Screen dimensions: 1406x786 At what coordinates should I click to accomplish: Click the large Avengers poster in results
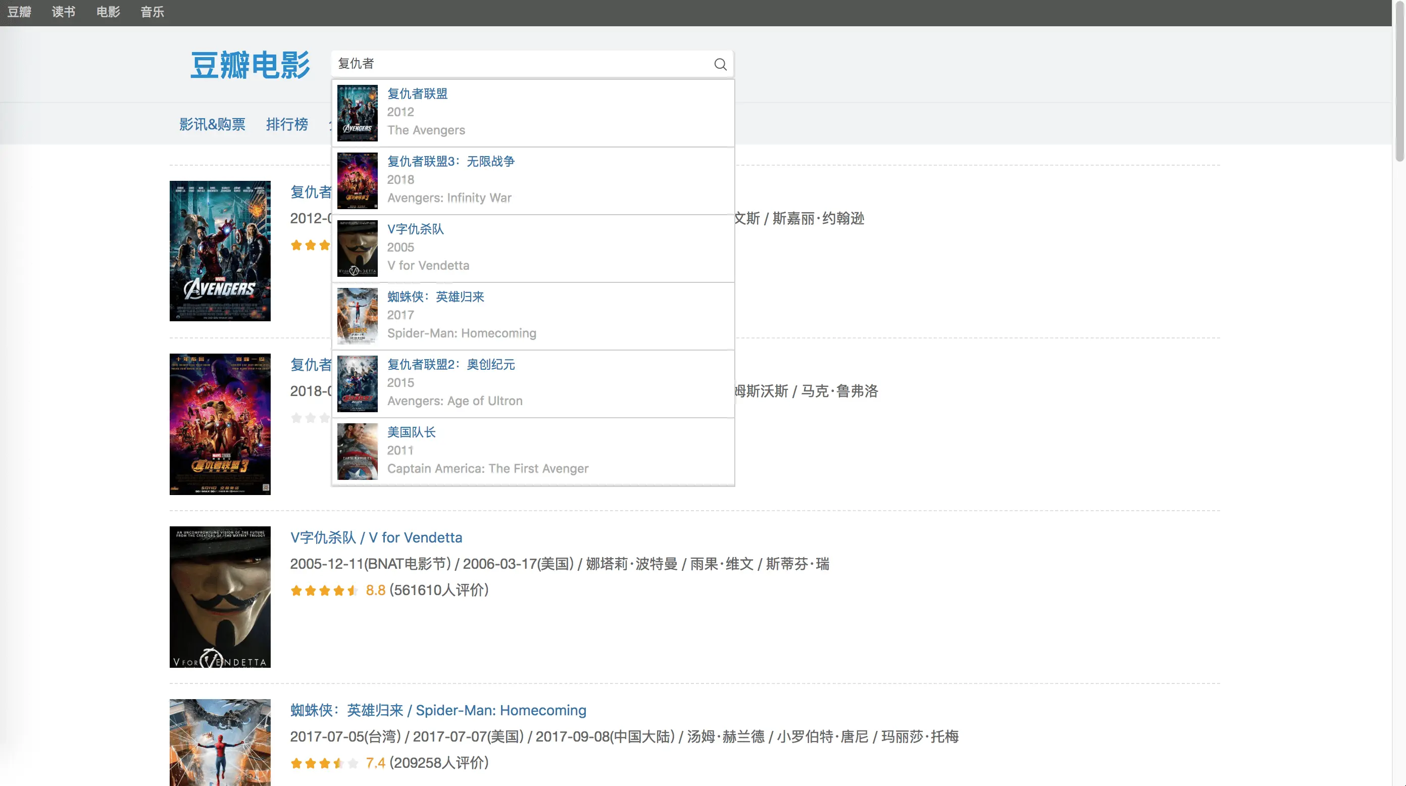(x=220, y=251)
